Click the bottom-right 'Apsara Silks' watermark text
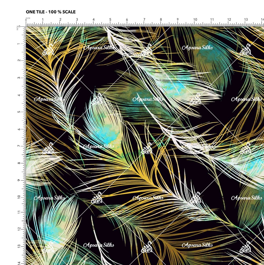The image size is (264, 265). coord(197,245)
